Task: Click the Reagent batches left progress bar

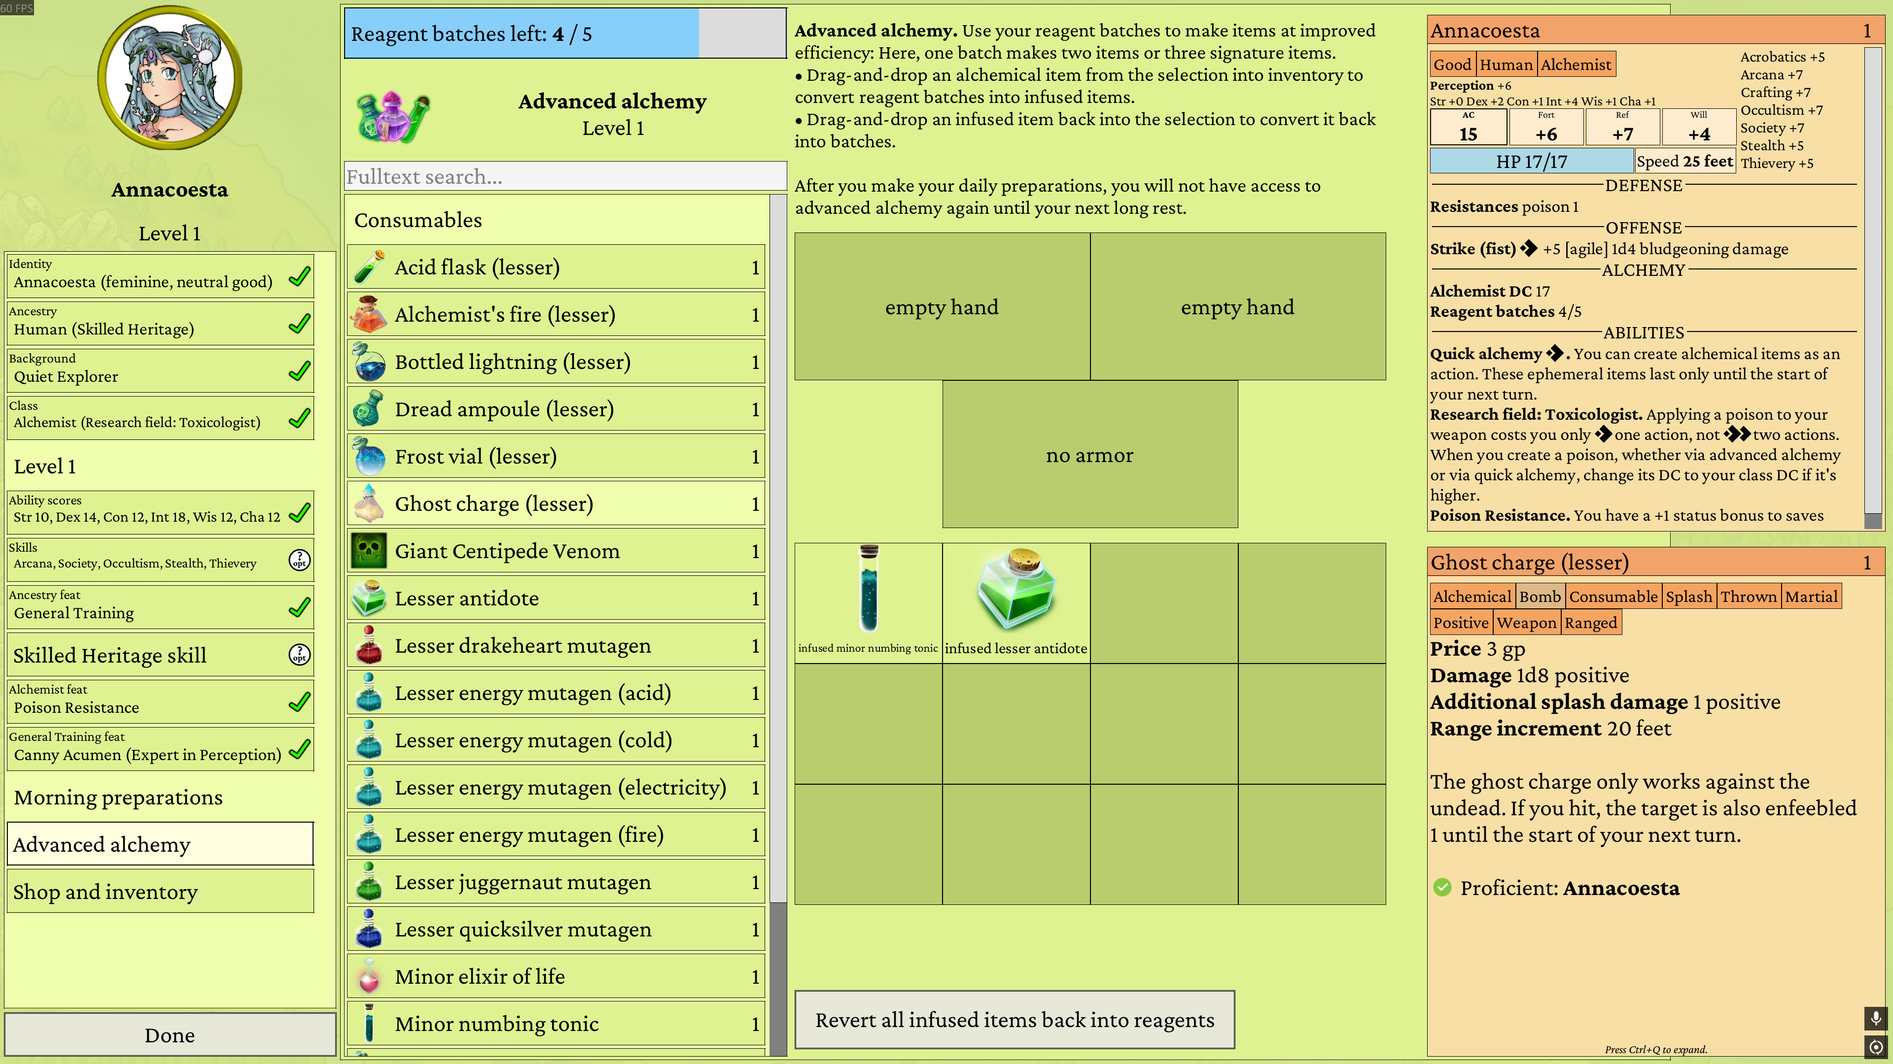Action: click(565, 34)
